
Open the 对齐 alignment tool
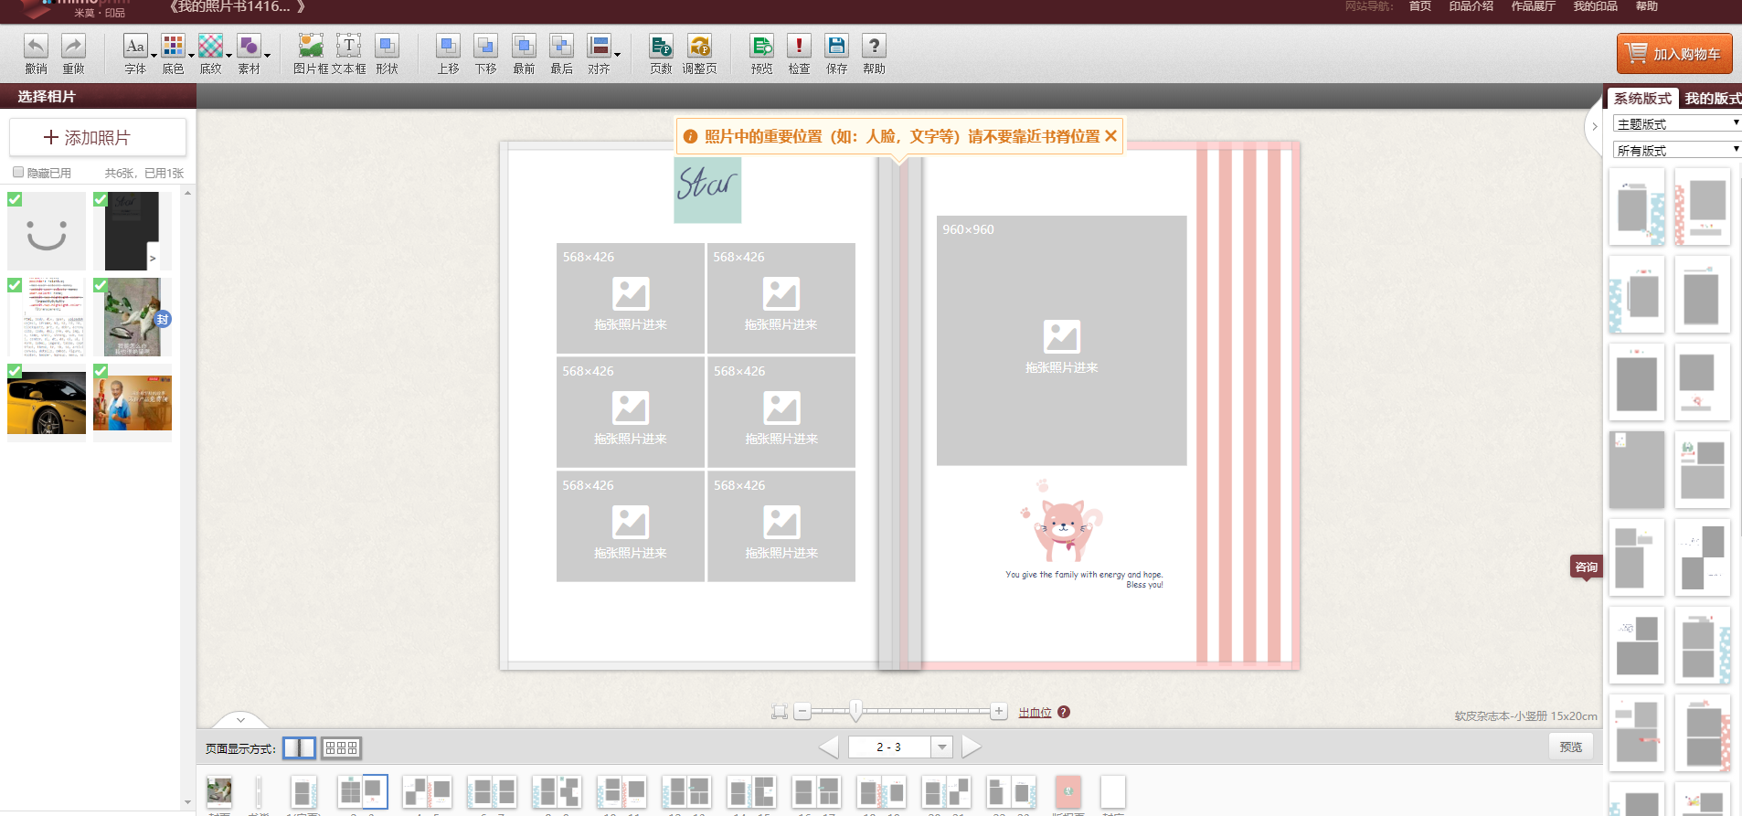600,54
